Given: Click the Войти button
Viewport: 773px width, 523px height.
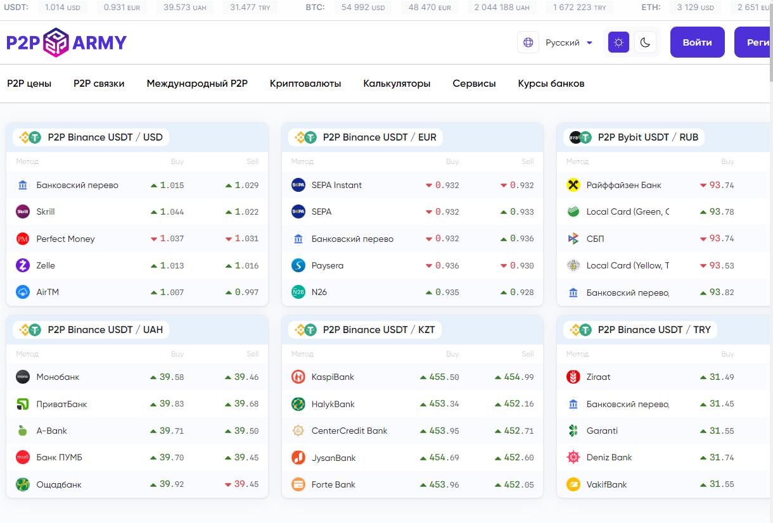Looking at the screenshot, I should pyautogui.click(x=698, y=42).
